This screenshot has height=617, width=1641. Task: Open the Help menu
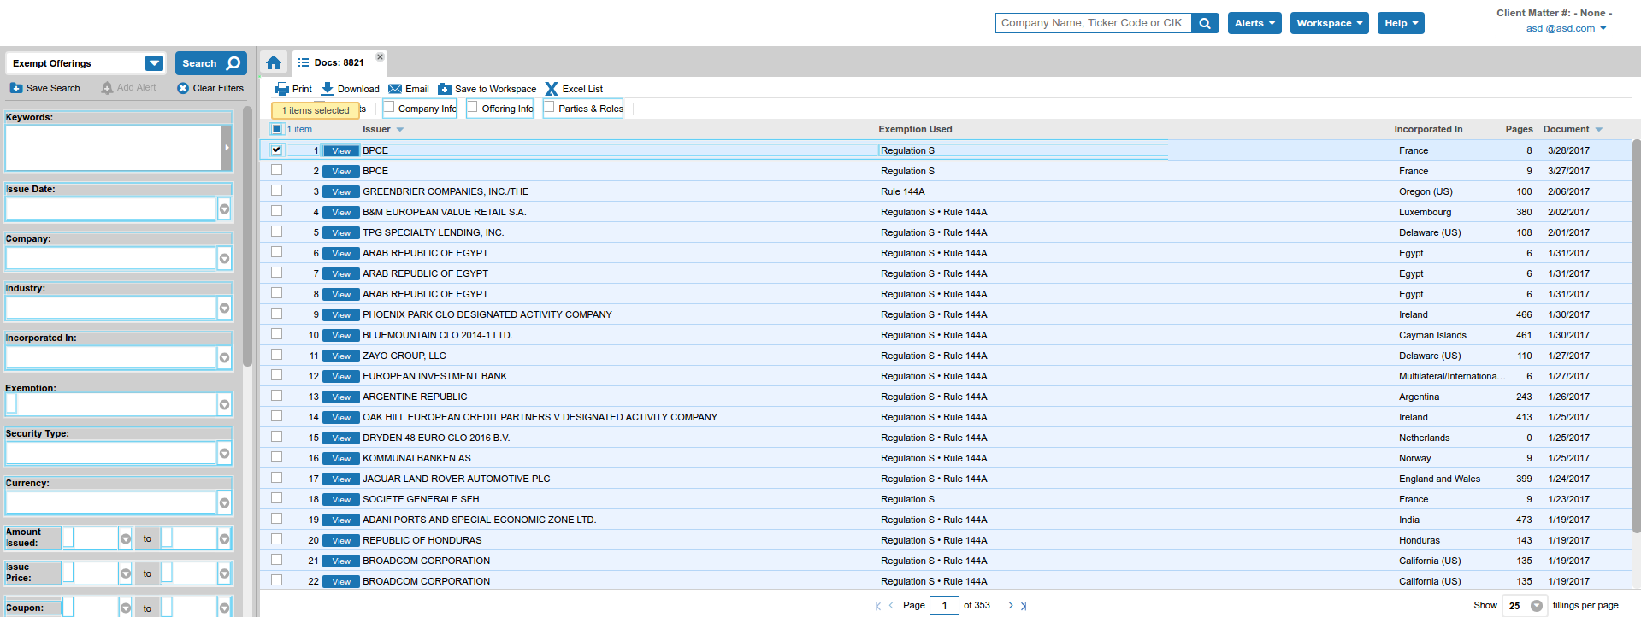pos(1401,23)
